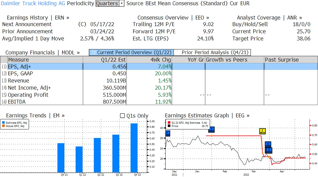The image size is (318, 177).
Task: Open Earnings Estimates Graph EEG link
Action: 207,115
